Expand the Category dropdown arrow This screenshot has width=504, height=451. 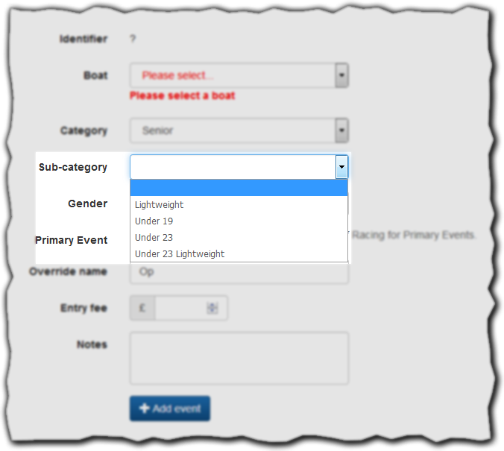click(341, 130)
